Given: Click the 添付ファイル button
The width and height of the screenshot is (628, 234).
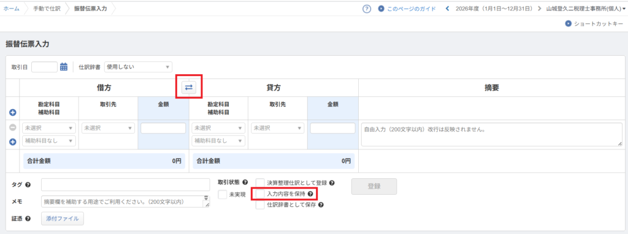Looking at the screenshot, I should (x=63, y=219).
